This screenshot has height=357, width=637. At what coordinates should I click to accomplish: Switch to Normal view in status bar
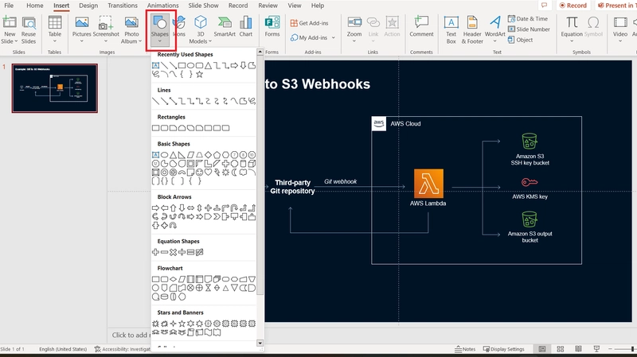(542, 349)
